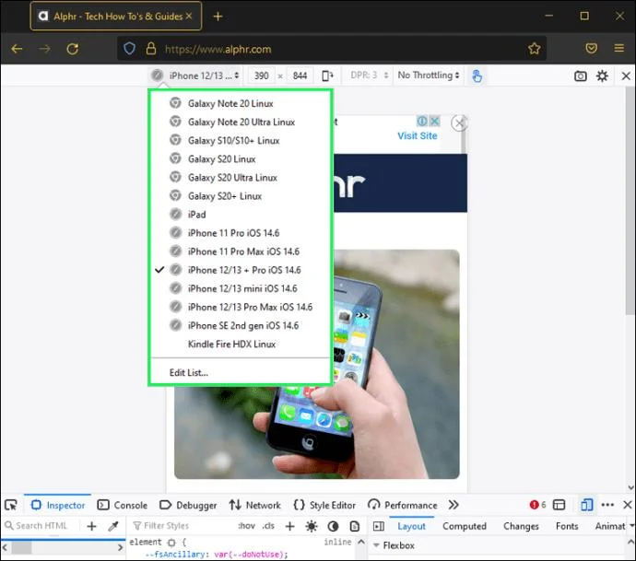Open the Network tab

(254, 505)
